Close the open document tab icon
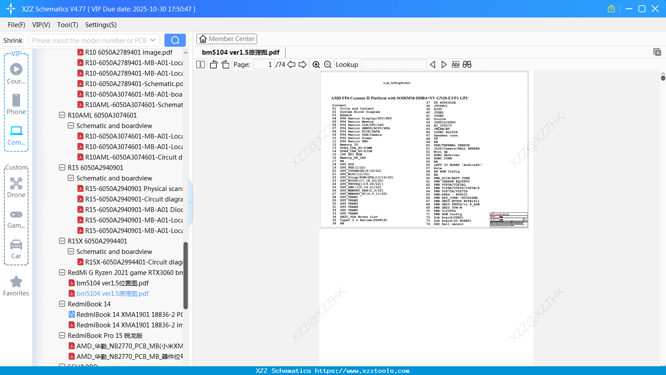 (x=657, y=52)
